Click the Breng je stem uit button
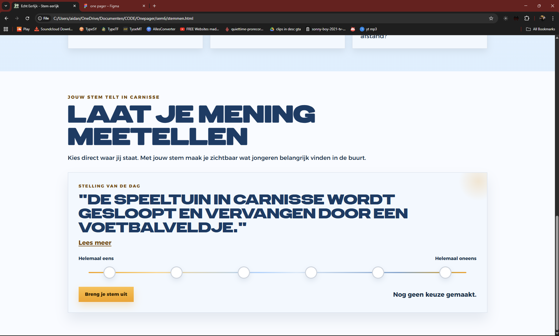Screen dimensions: 559x336 pos(106,294)
